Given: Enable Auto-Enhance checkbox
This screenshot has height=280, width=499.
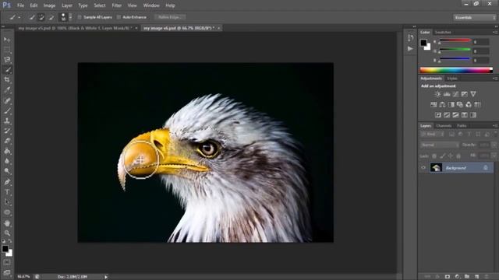Looking at the screenshot, I should 119,17.
